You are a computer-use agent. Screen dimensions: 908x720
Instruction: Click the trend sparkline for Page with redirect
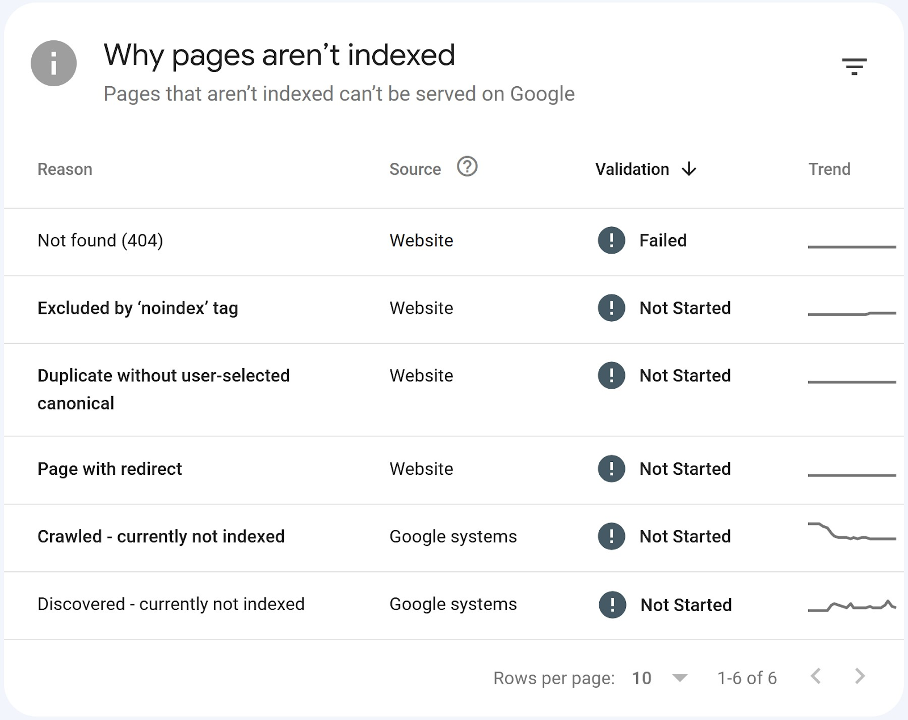[852, 475]
